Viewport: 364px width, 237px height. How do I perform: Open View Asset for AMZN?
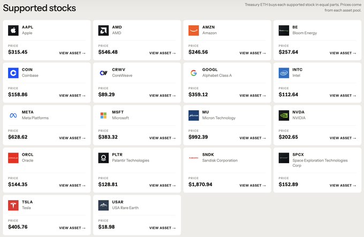tap(253, 53)
